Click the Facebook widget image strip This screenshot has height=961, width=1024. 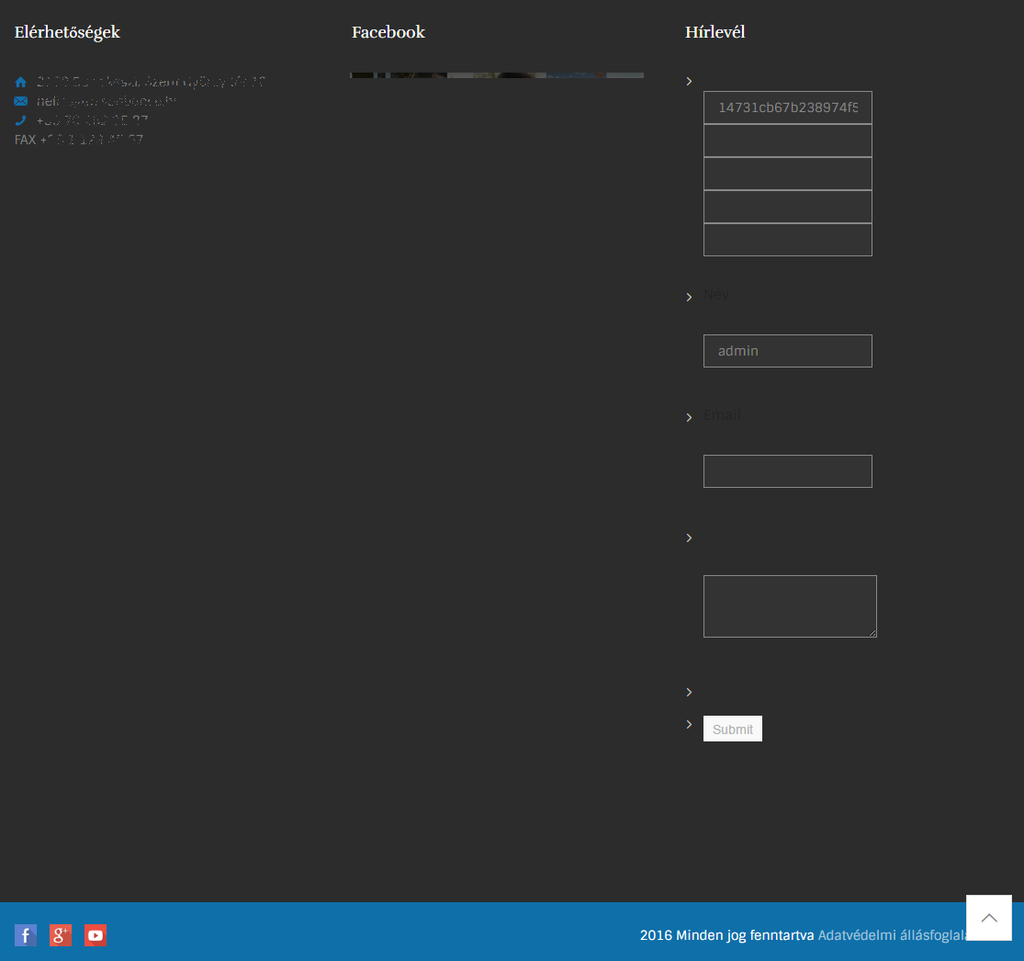click(497, 75)
